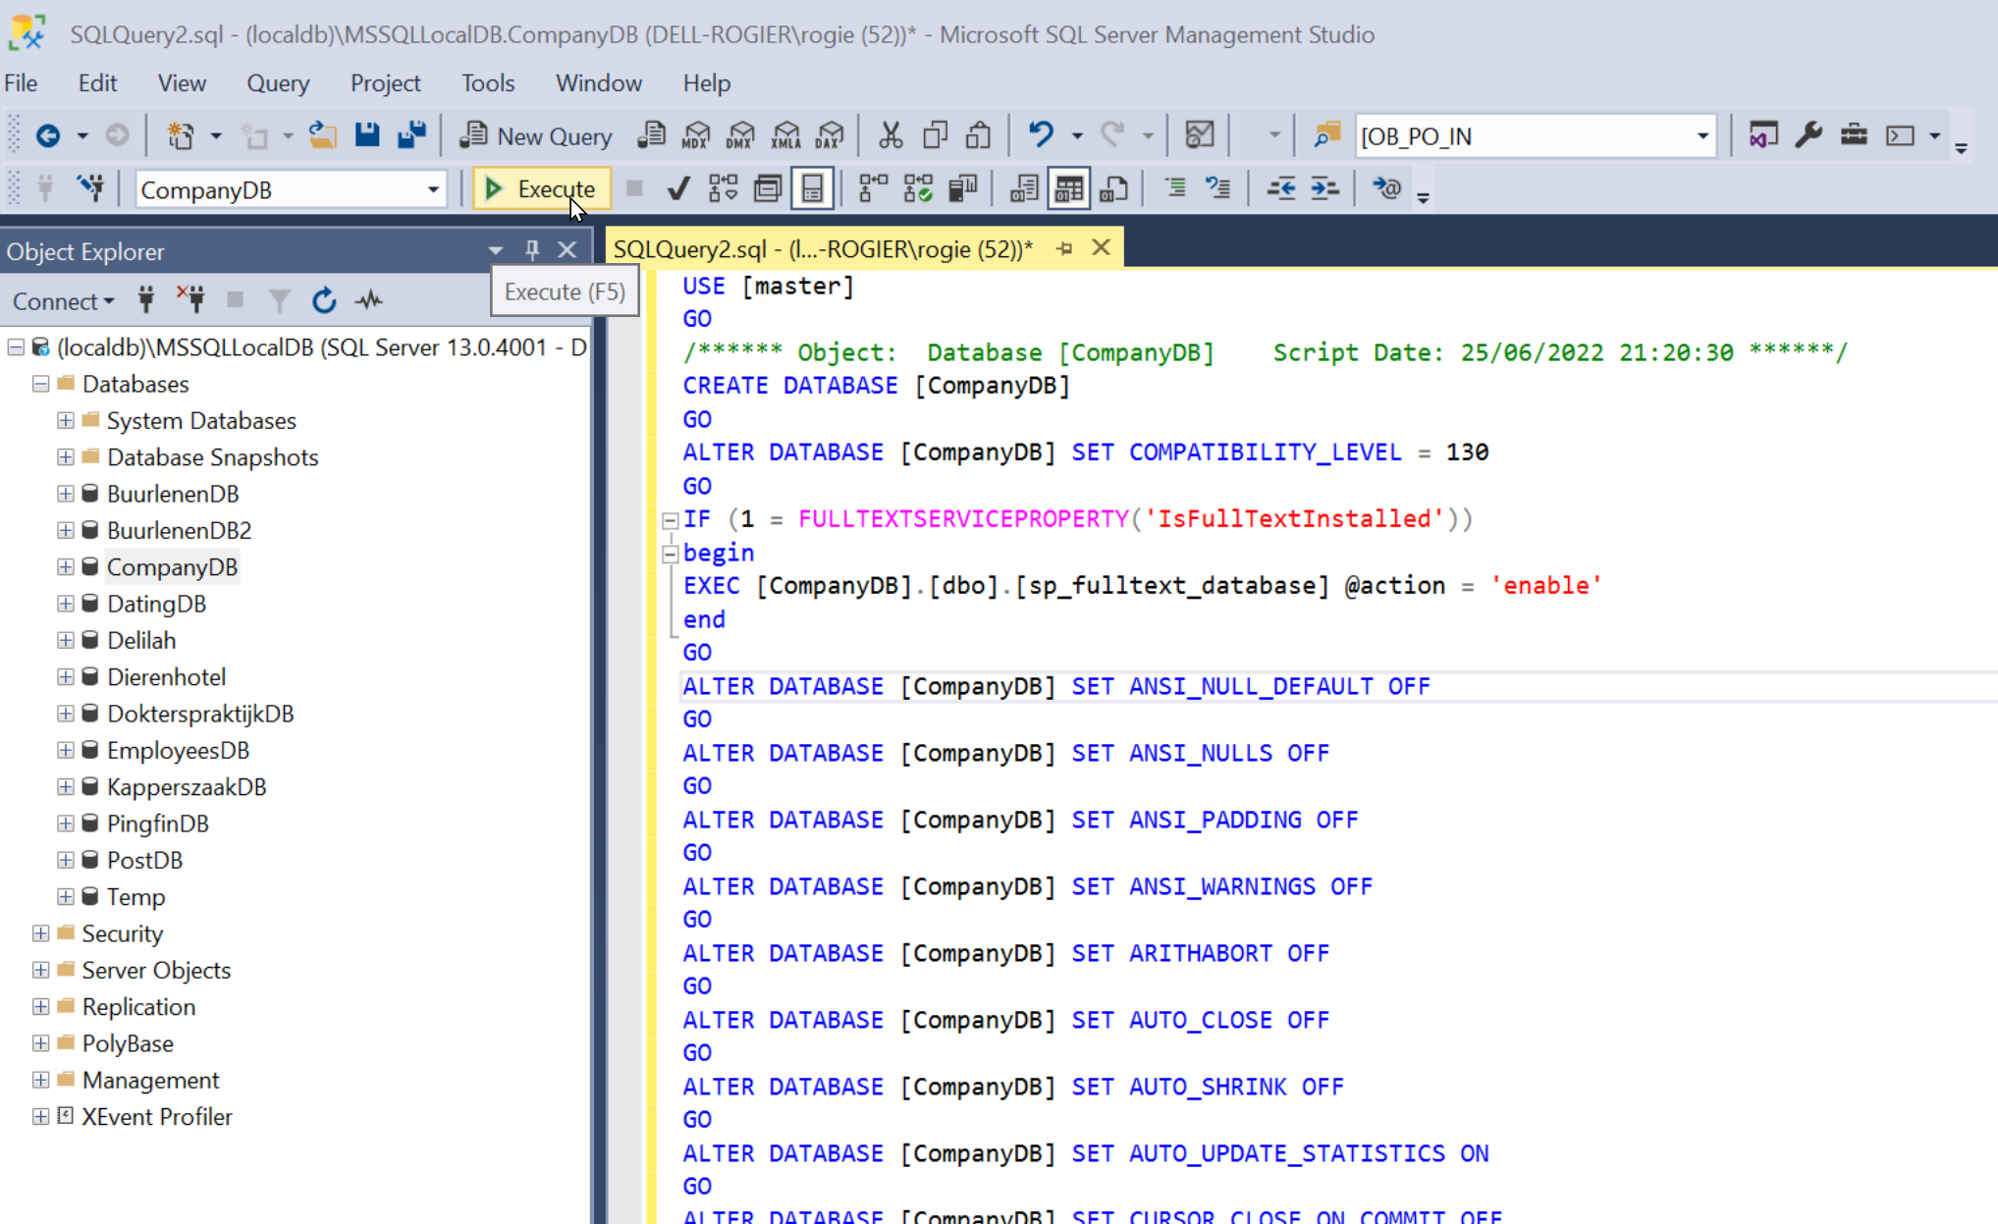Click the MDX query icon
1998x1224 pixels.
pos(696,135)
